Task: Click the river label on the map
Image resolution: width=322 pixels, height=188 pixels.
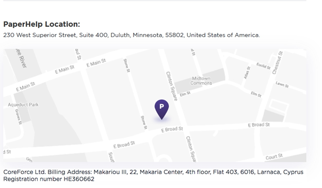Action: click(x=21, y=58)
